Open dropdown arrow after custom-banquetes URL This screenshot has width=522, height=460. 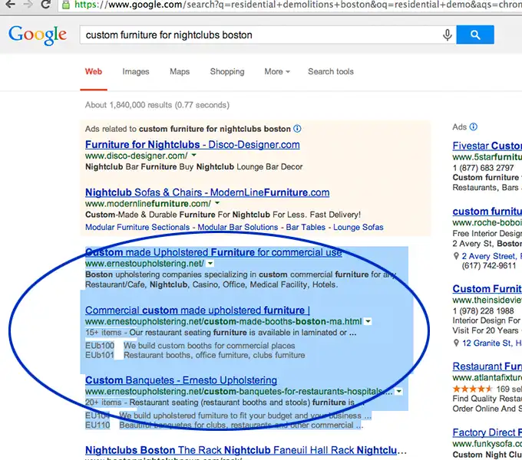click(x=398, y=392)
